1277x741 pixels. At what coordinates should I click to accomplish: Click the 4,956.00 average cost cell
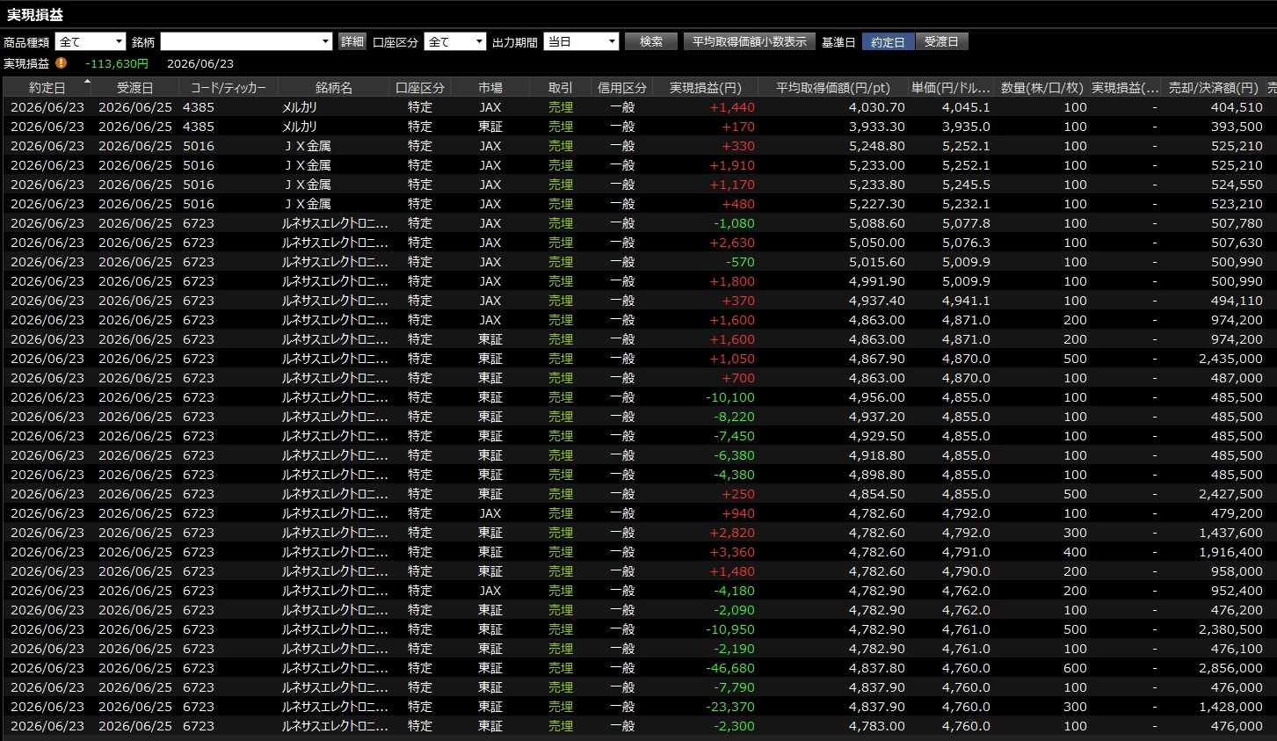point(876,397)
